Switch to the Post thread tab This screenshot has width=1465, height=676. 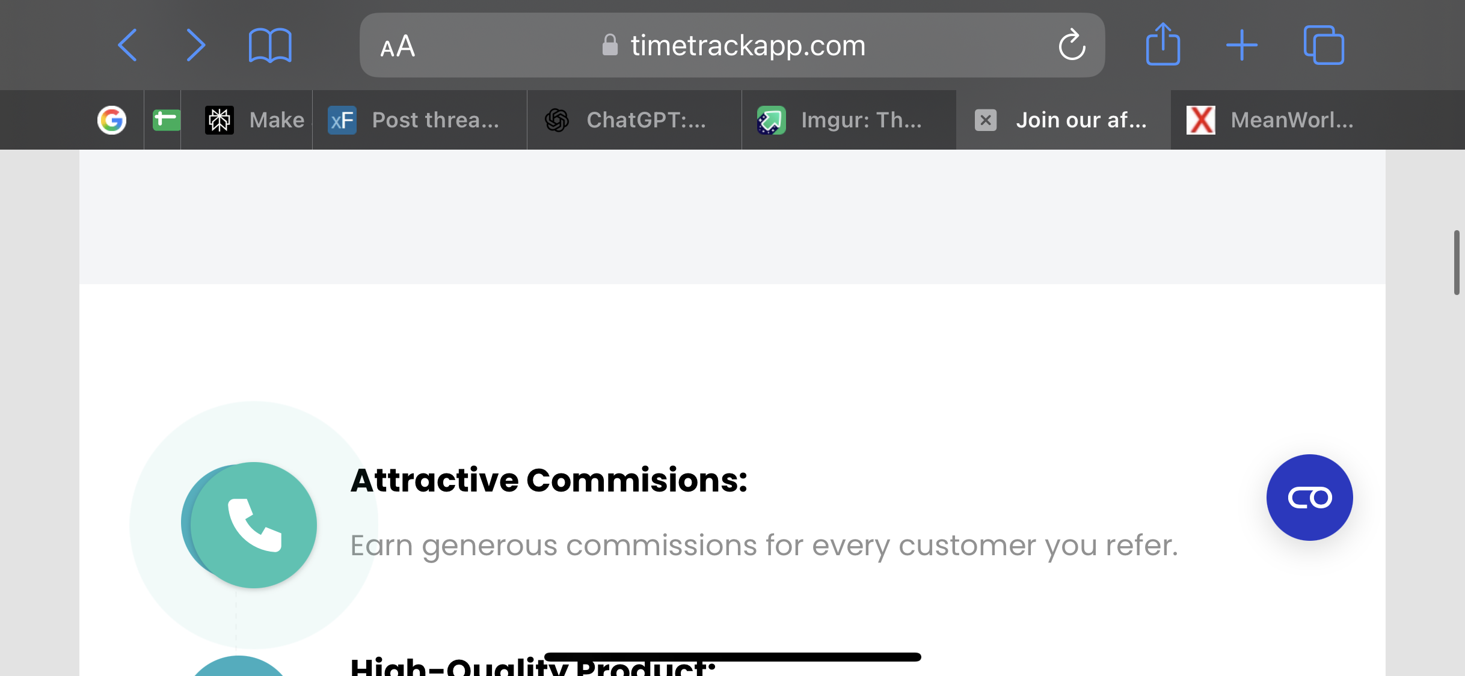coord(420,120)
